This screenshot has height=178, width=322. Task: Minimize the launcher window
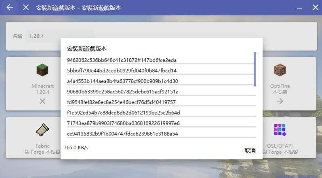299,9
